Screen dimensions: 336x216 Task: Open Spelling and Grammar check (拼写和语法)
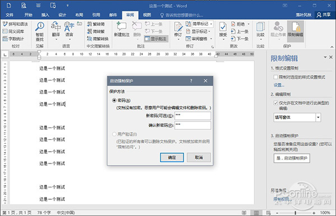(x=16, y=24)
